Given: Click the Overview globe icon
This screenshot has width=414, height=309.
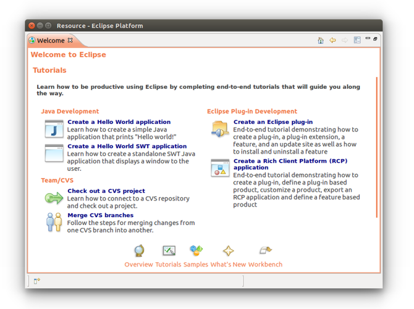Looking at the screenshot, I should tap(139, 251).
